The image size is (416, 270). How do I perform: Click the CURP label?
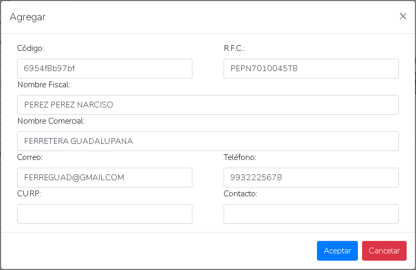(29, 194)
